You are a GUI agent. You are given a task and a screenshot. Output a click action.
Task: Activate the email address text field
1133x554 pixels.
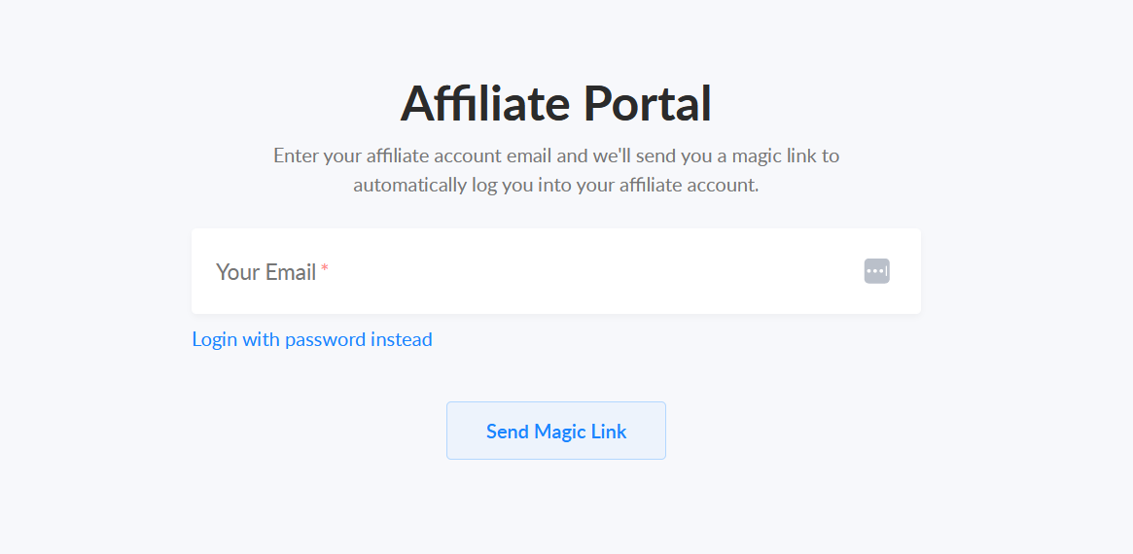555,271
